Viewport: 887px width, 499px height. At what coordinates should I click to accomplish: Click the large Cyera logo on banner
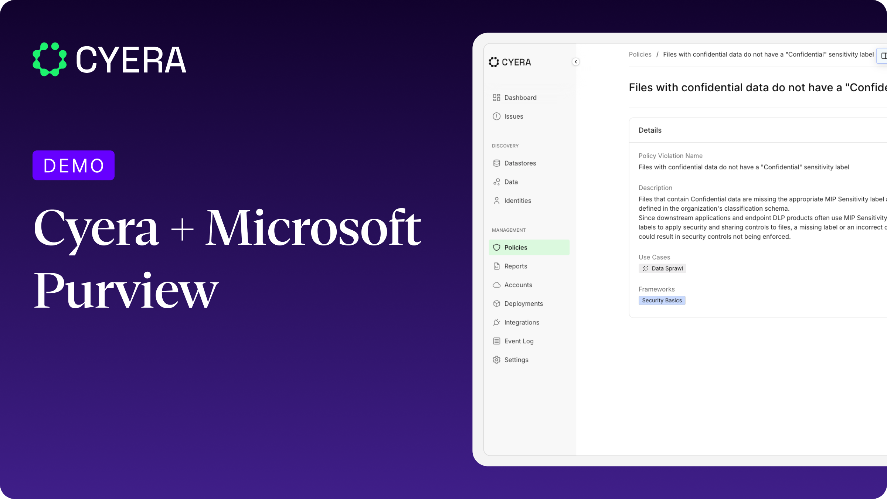point(109,60)
